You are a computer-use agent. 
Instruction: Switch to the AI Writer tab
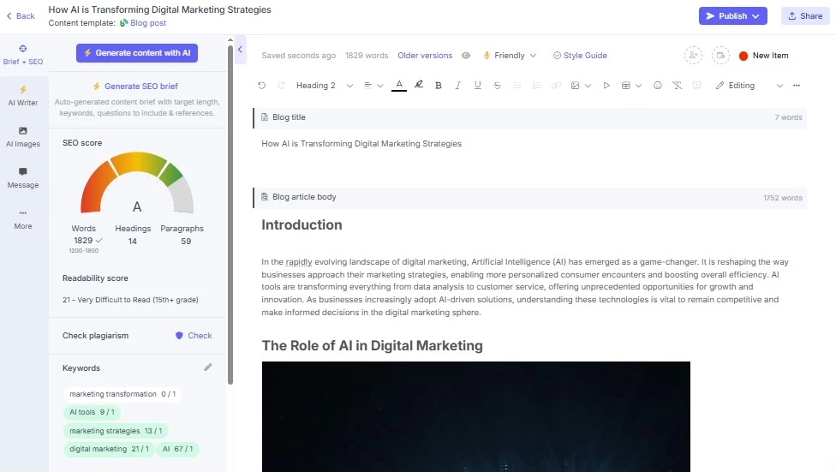23,95
